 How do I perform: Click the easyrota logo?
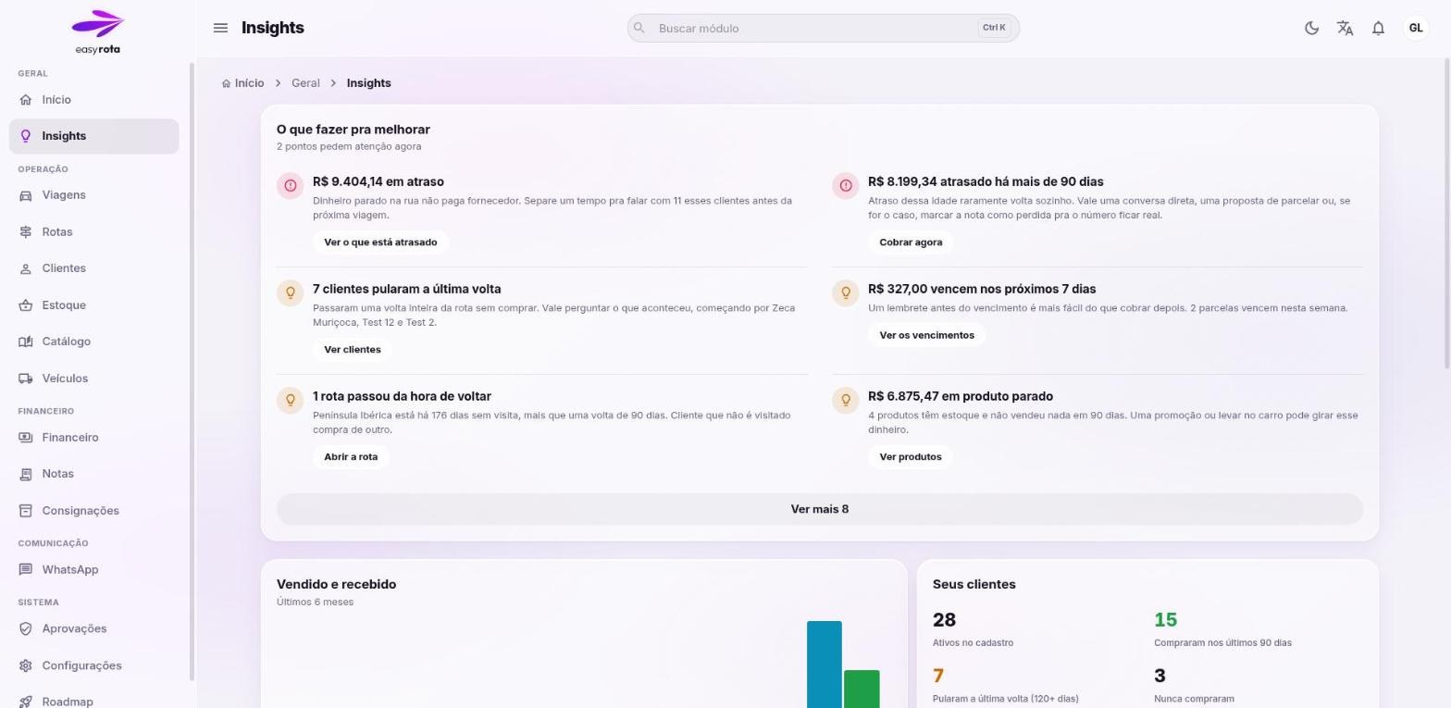pos(97,32)
